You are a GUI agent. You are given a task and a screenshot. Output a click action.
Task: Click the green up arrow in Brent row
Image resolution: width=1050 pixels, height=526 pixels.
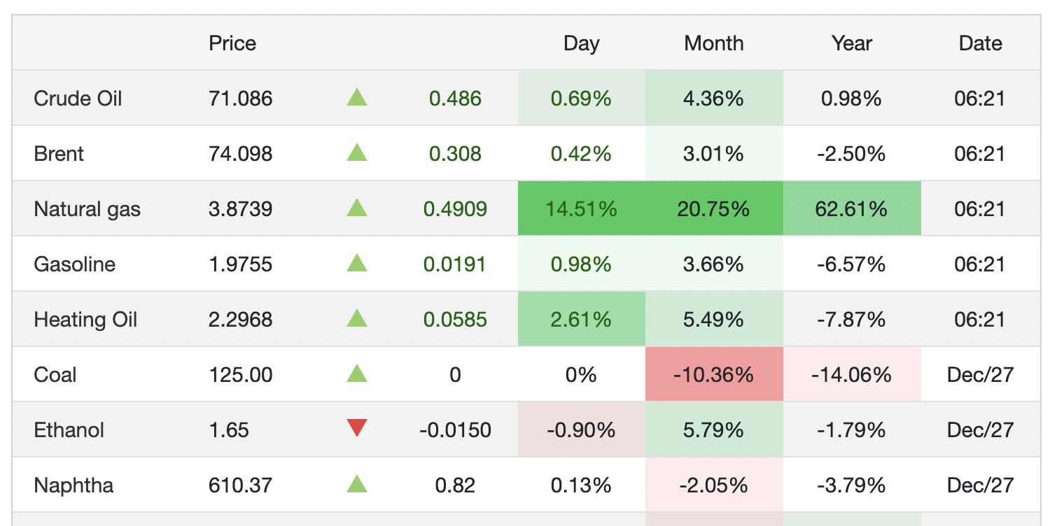pos(357,152)
